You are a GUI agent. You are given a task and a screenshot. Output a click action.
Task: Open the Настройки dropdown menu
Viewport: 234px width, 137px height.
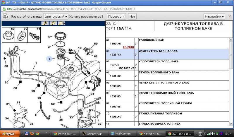point(214,16)
